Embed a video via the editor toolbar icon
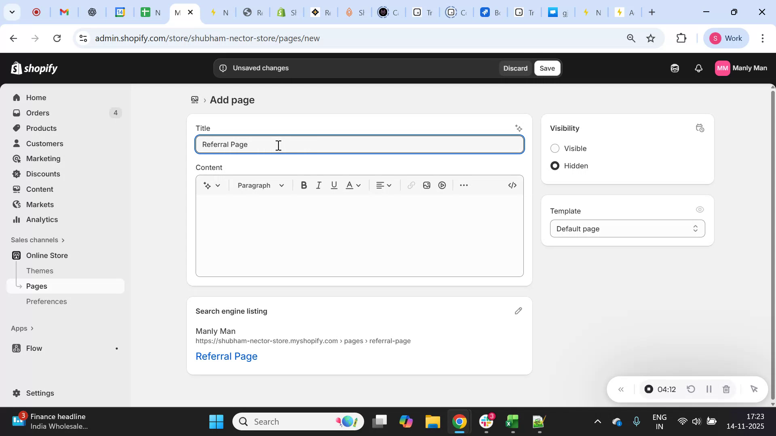Image resolution: width=776 pixels, height=436 pixels. coord(442,185)
